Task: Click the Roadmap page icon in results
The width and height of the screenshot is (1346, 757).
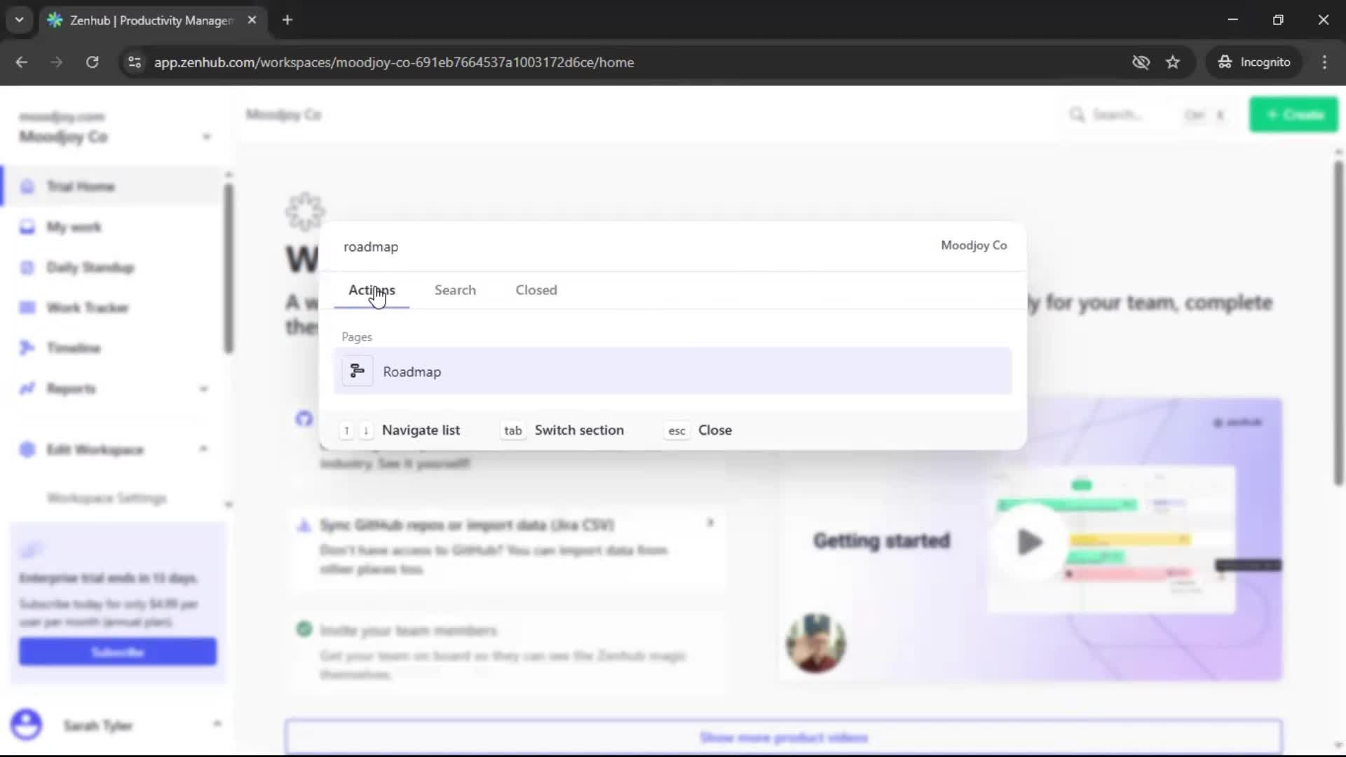Action: (x=358, y=371)
